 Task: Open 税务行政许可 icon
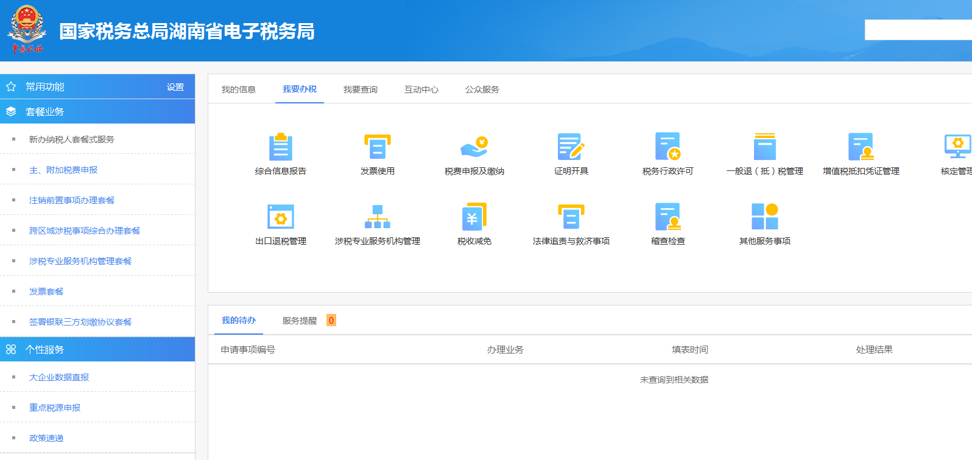pyautogui.click(x=668, y=147)
